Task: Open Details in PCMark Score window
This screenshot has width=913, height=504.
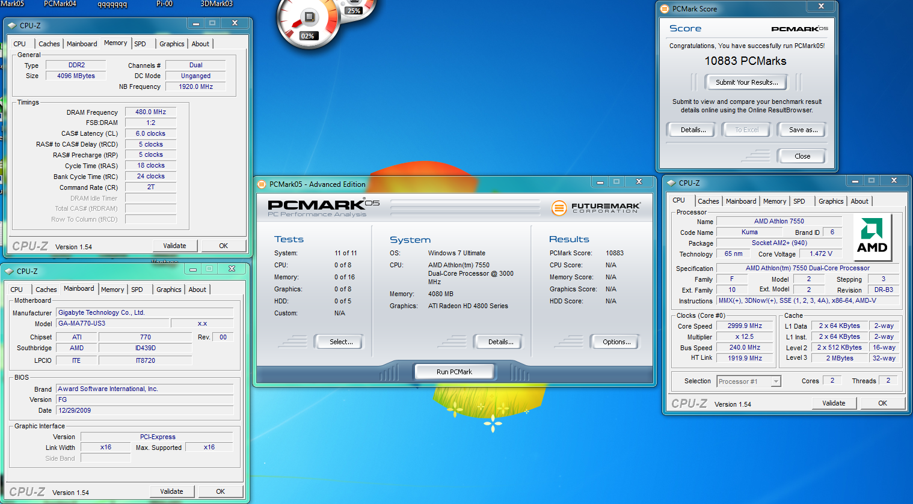Action: pyautogui.click(x=693, y=130)
